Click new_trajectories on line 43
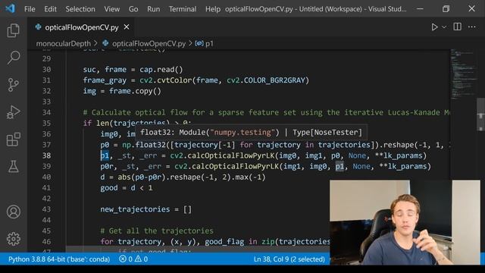 pyautogui.click(x=135, y=209)
